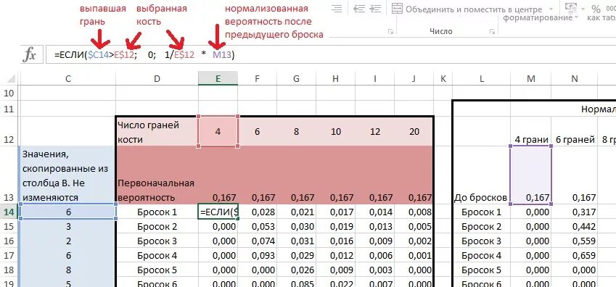Select column C header
This screenshot has width=616, height=287.
tap(68, 78)
